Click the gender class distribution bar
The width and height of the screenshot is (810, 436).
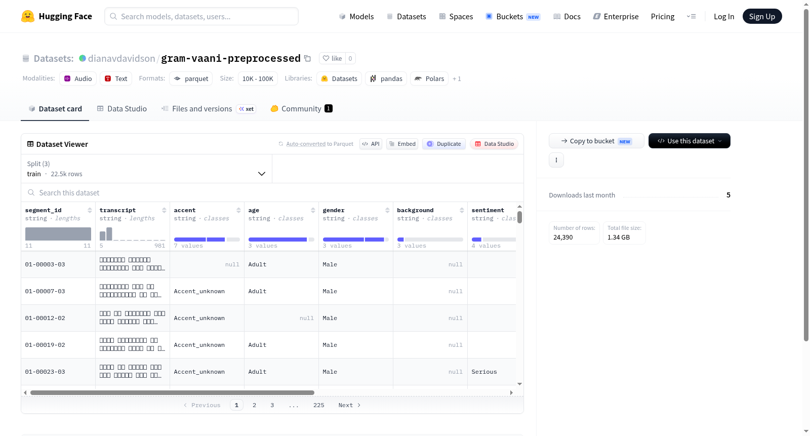pos(356,239)
